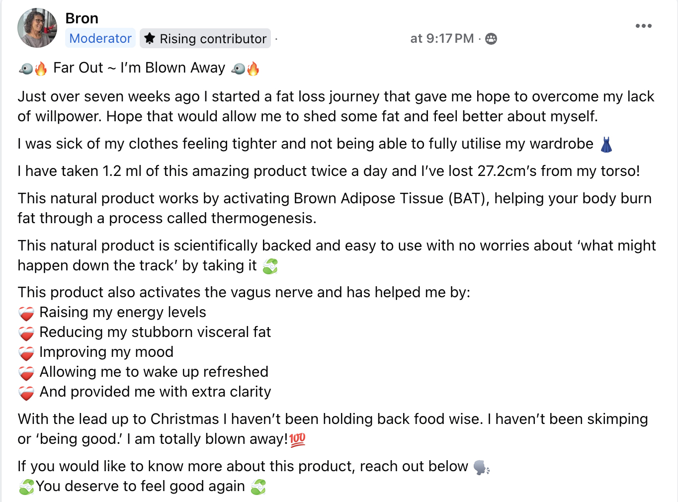Click Bron's profile picture

click(37, 28)
